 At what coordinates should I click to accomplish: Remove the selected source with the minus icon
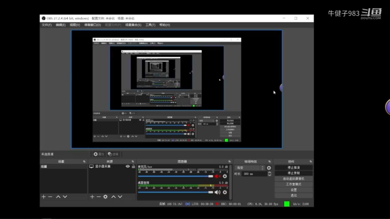coord(99,197)
